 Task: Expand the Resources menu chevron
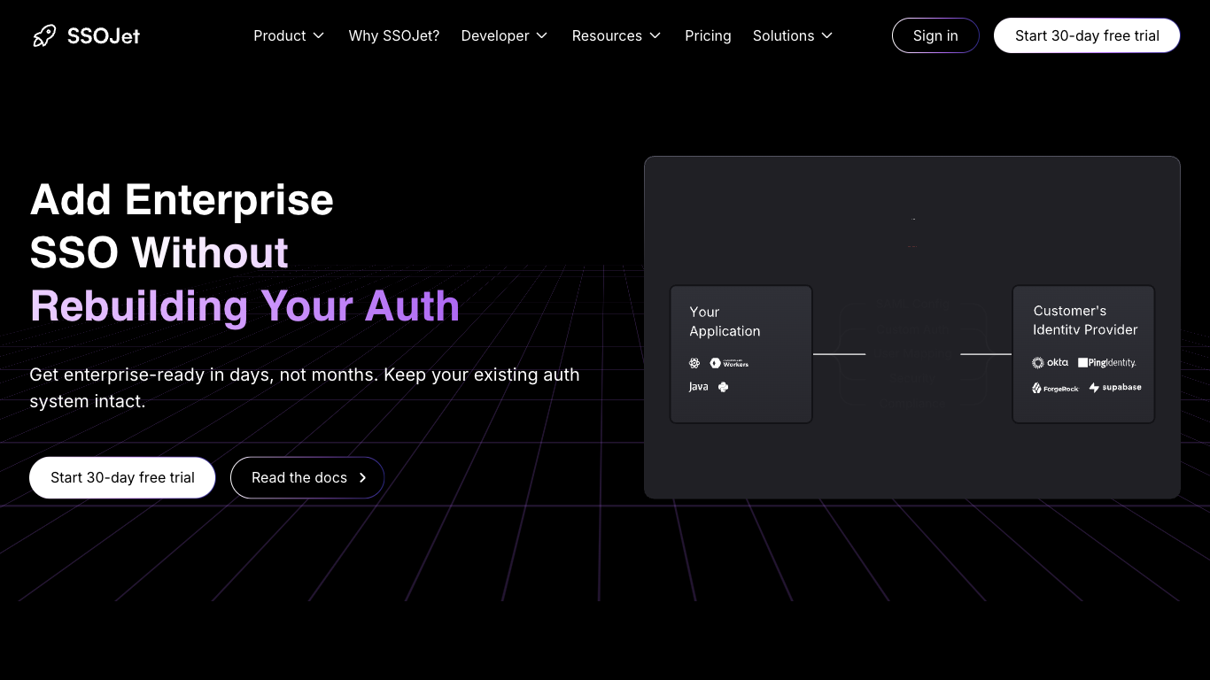(x=655, y=35)
